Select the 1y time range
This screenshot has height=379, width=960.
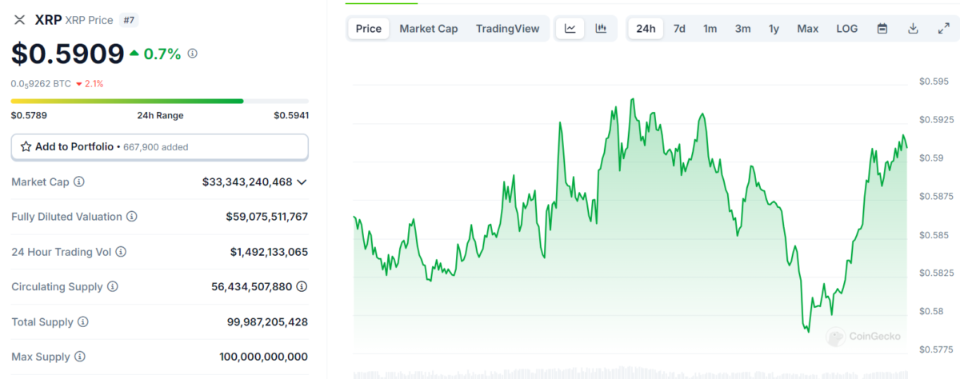pos(774,29)
